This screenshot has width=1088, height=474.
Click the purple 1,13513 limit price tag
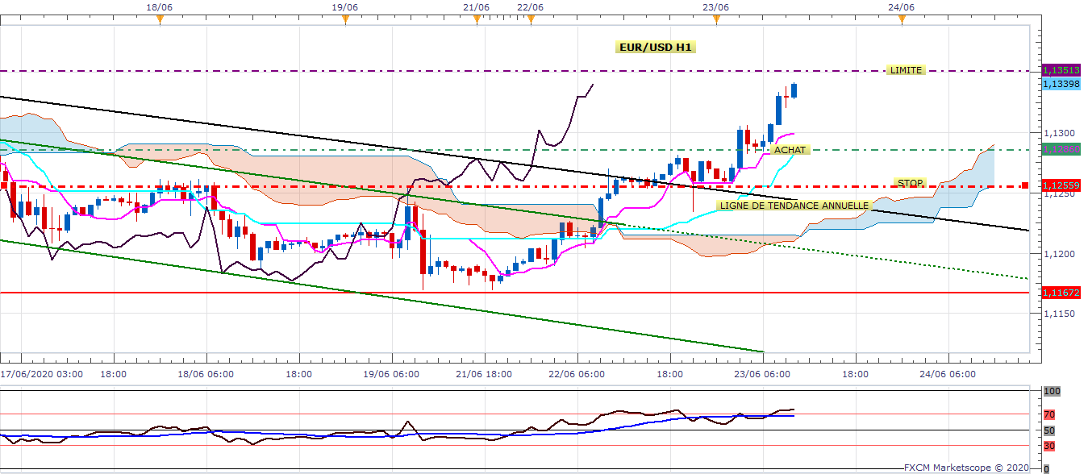tap(1061, 70)
